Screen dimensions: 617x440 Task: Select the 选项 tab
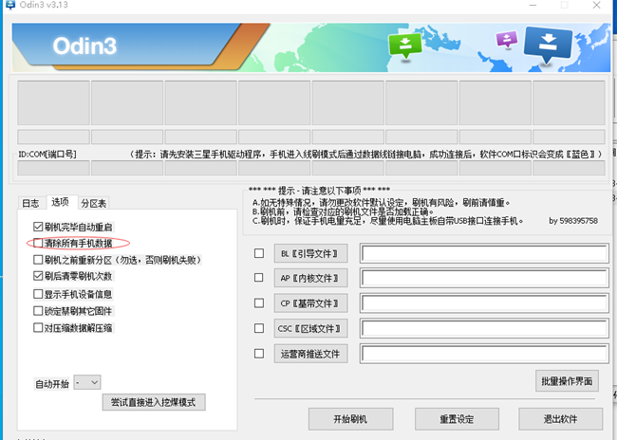point(60,202)
